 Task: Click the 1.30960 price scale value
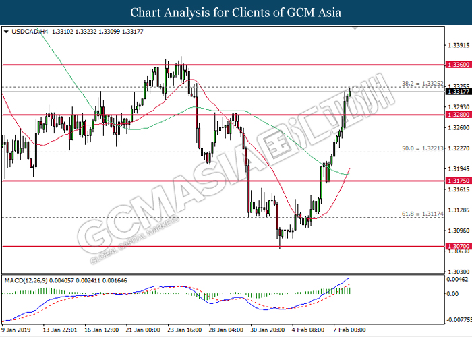tap(459, 231)
